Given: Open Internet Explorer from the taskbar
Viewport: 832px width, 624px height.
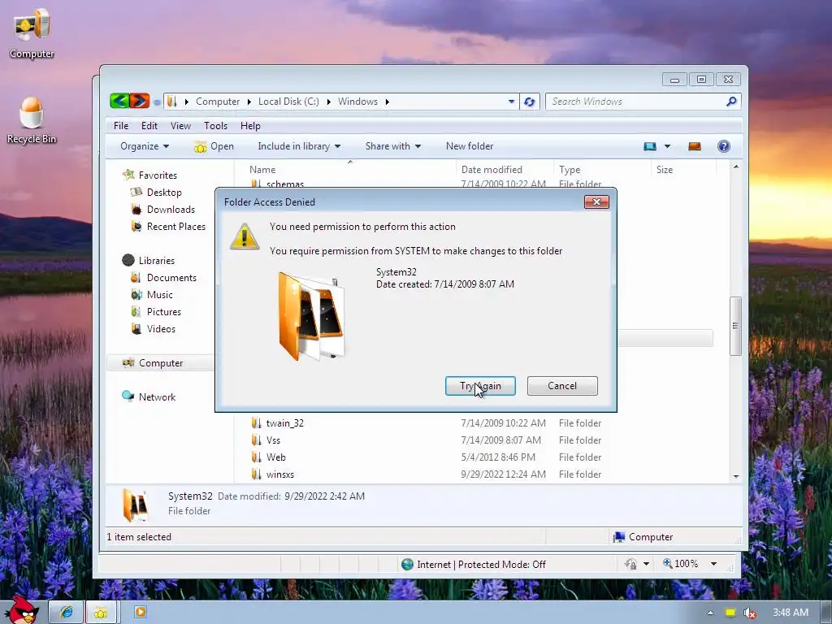Looking at the screenshot, I should click(x=67, y=612).
